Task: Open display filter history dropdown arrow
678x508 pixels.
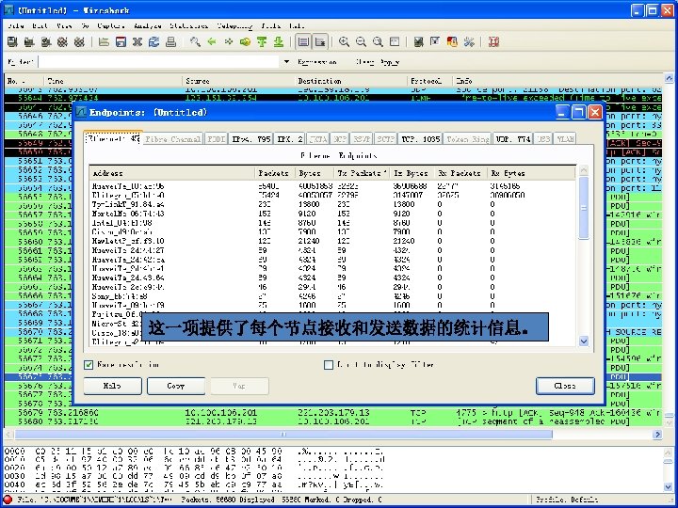Action: coord(286,62)
